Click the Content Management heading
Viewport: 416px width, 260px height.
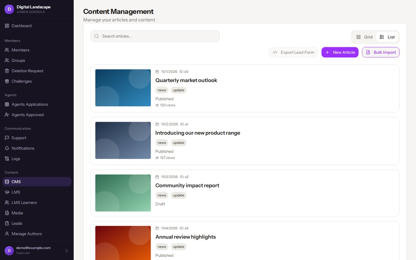(x=118, y=11)
